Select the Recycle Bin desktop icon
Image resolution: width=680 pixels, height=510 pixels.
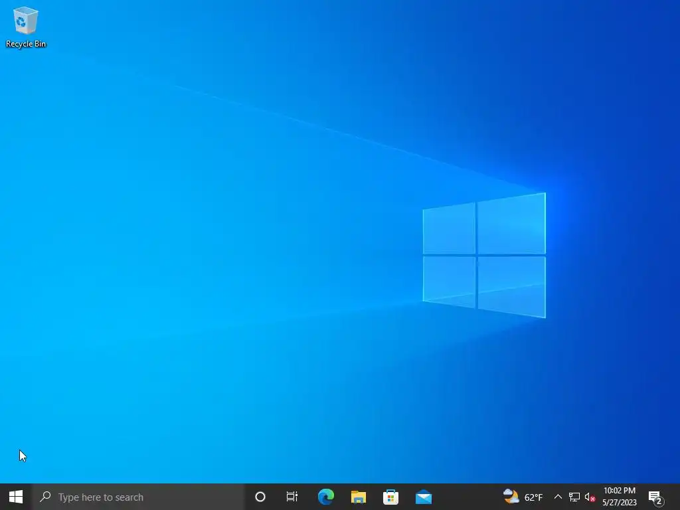(26, 27)
